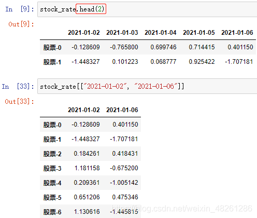This screenshot has height=218, width=257.
Task: Click value -0.128609 in second table
Action: click(x=85, y=125)
